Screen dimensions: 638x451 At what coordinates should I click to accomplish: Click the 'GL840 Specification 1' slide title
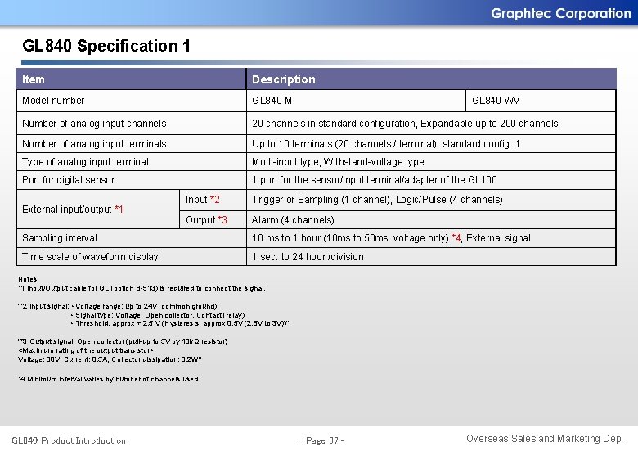pos(106,46)
